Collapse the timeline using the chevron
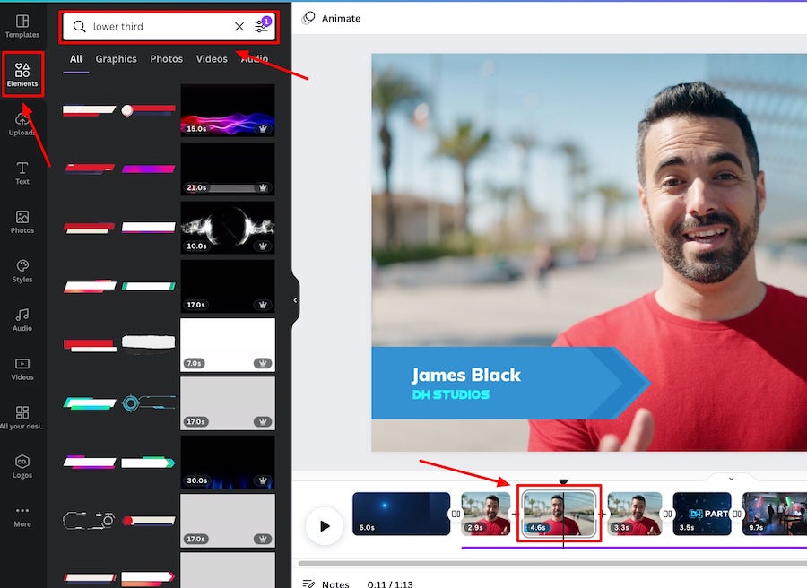This screenshot has height=588, width=807. click(x=731, y=479)
